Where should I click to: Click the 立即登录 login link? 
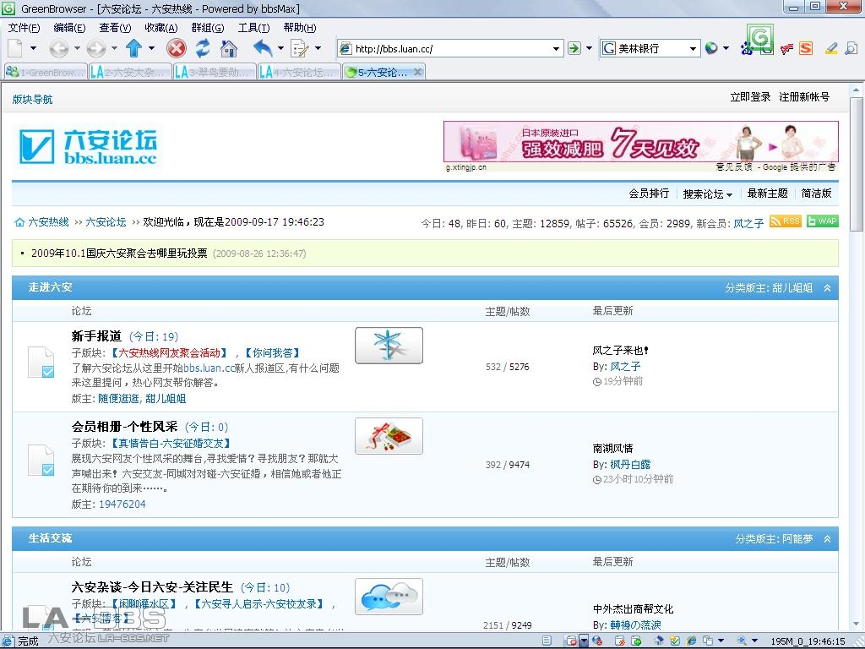tap(750, 97)
